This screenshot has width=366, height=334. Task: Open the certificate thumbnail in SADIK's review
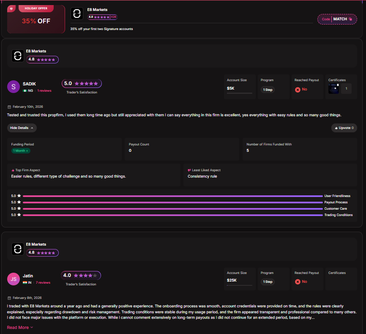click(333, 89)
